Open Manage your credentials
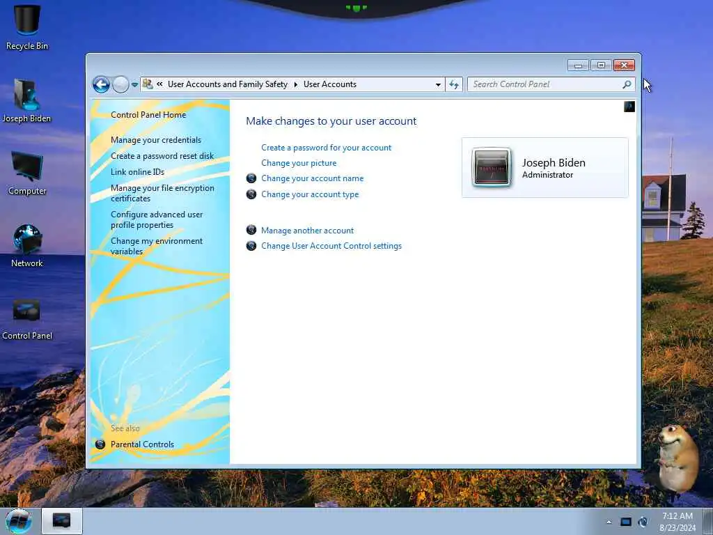713x535 pixels. coord(156,140)
